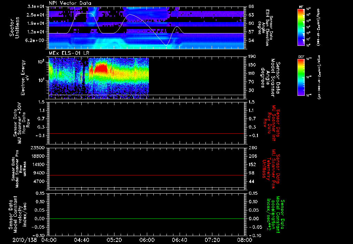Click the 08:00 time tick label

tap(244, 240)
